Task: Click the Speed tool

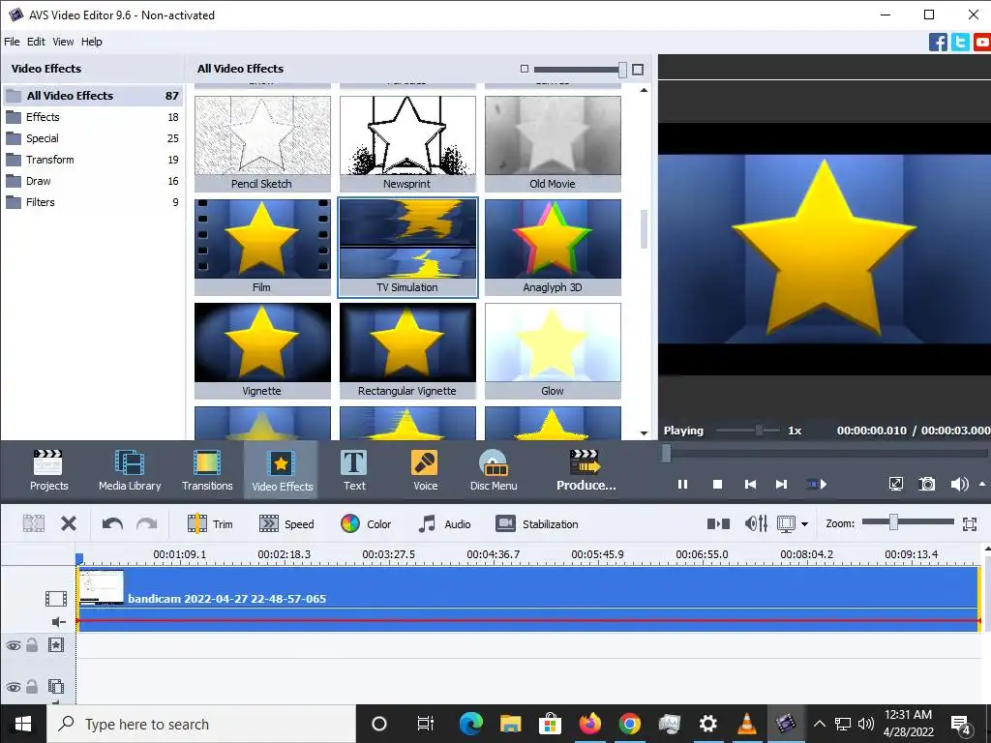Action: click(x=286, y=523)
